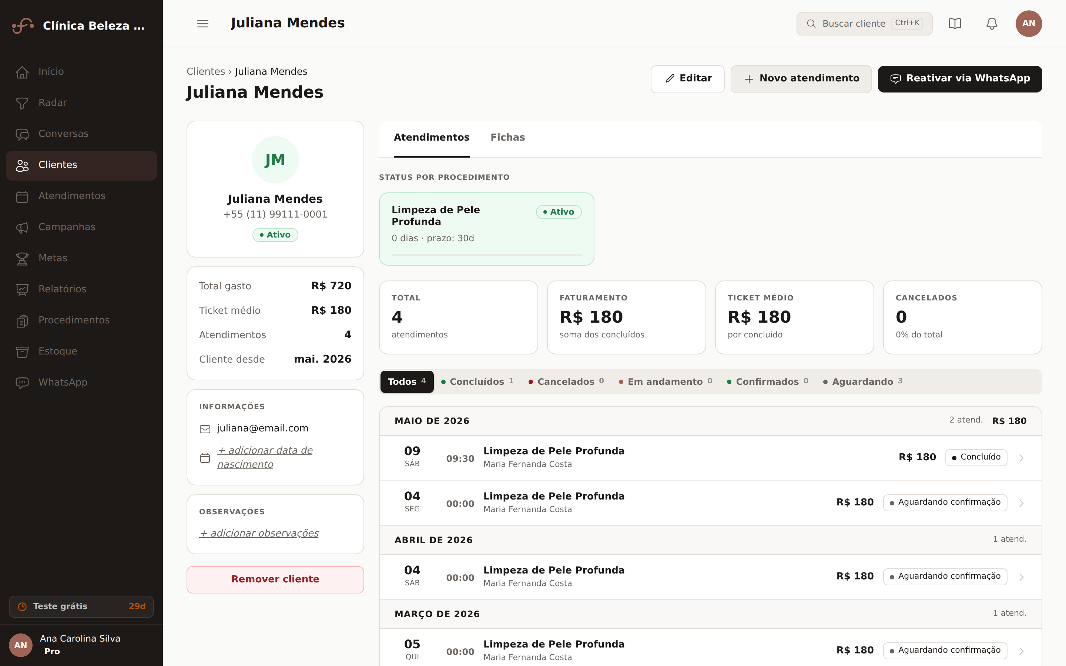Click the MARÇO DE 2026 group header
The height and width of the screenshot is (666, 1066).
(710, 613)
